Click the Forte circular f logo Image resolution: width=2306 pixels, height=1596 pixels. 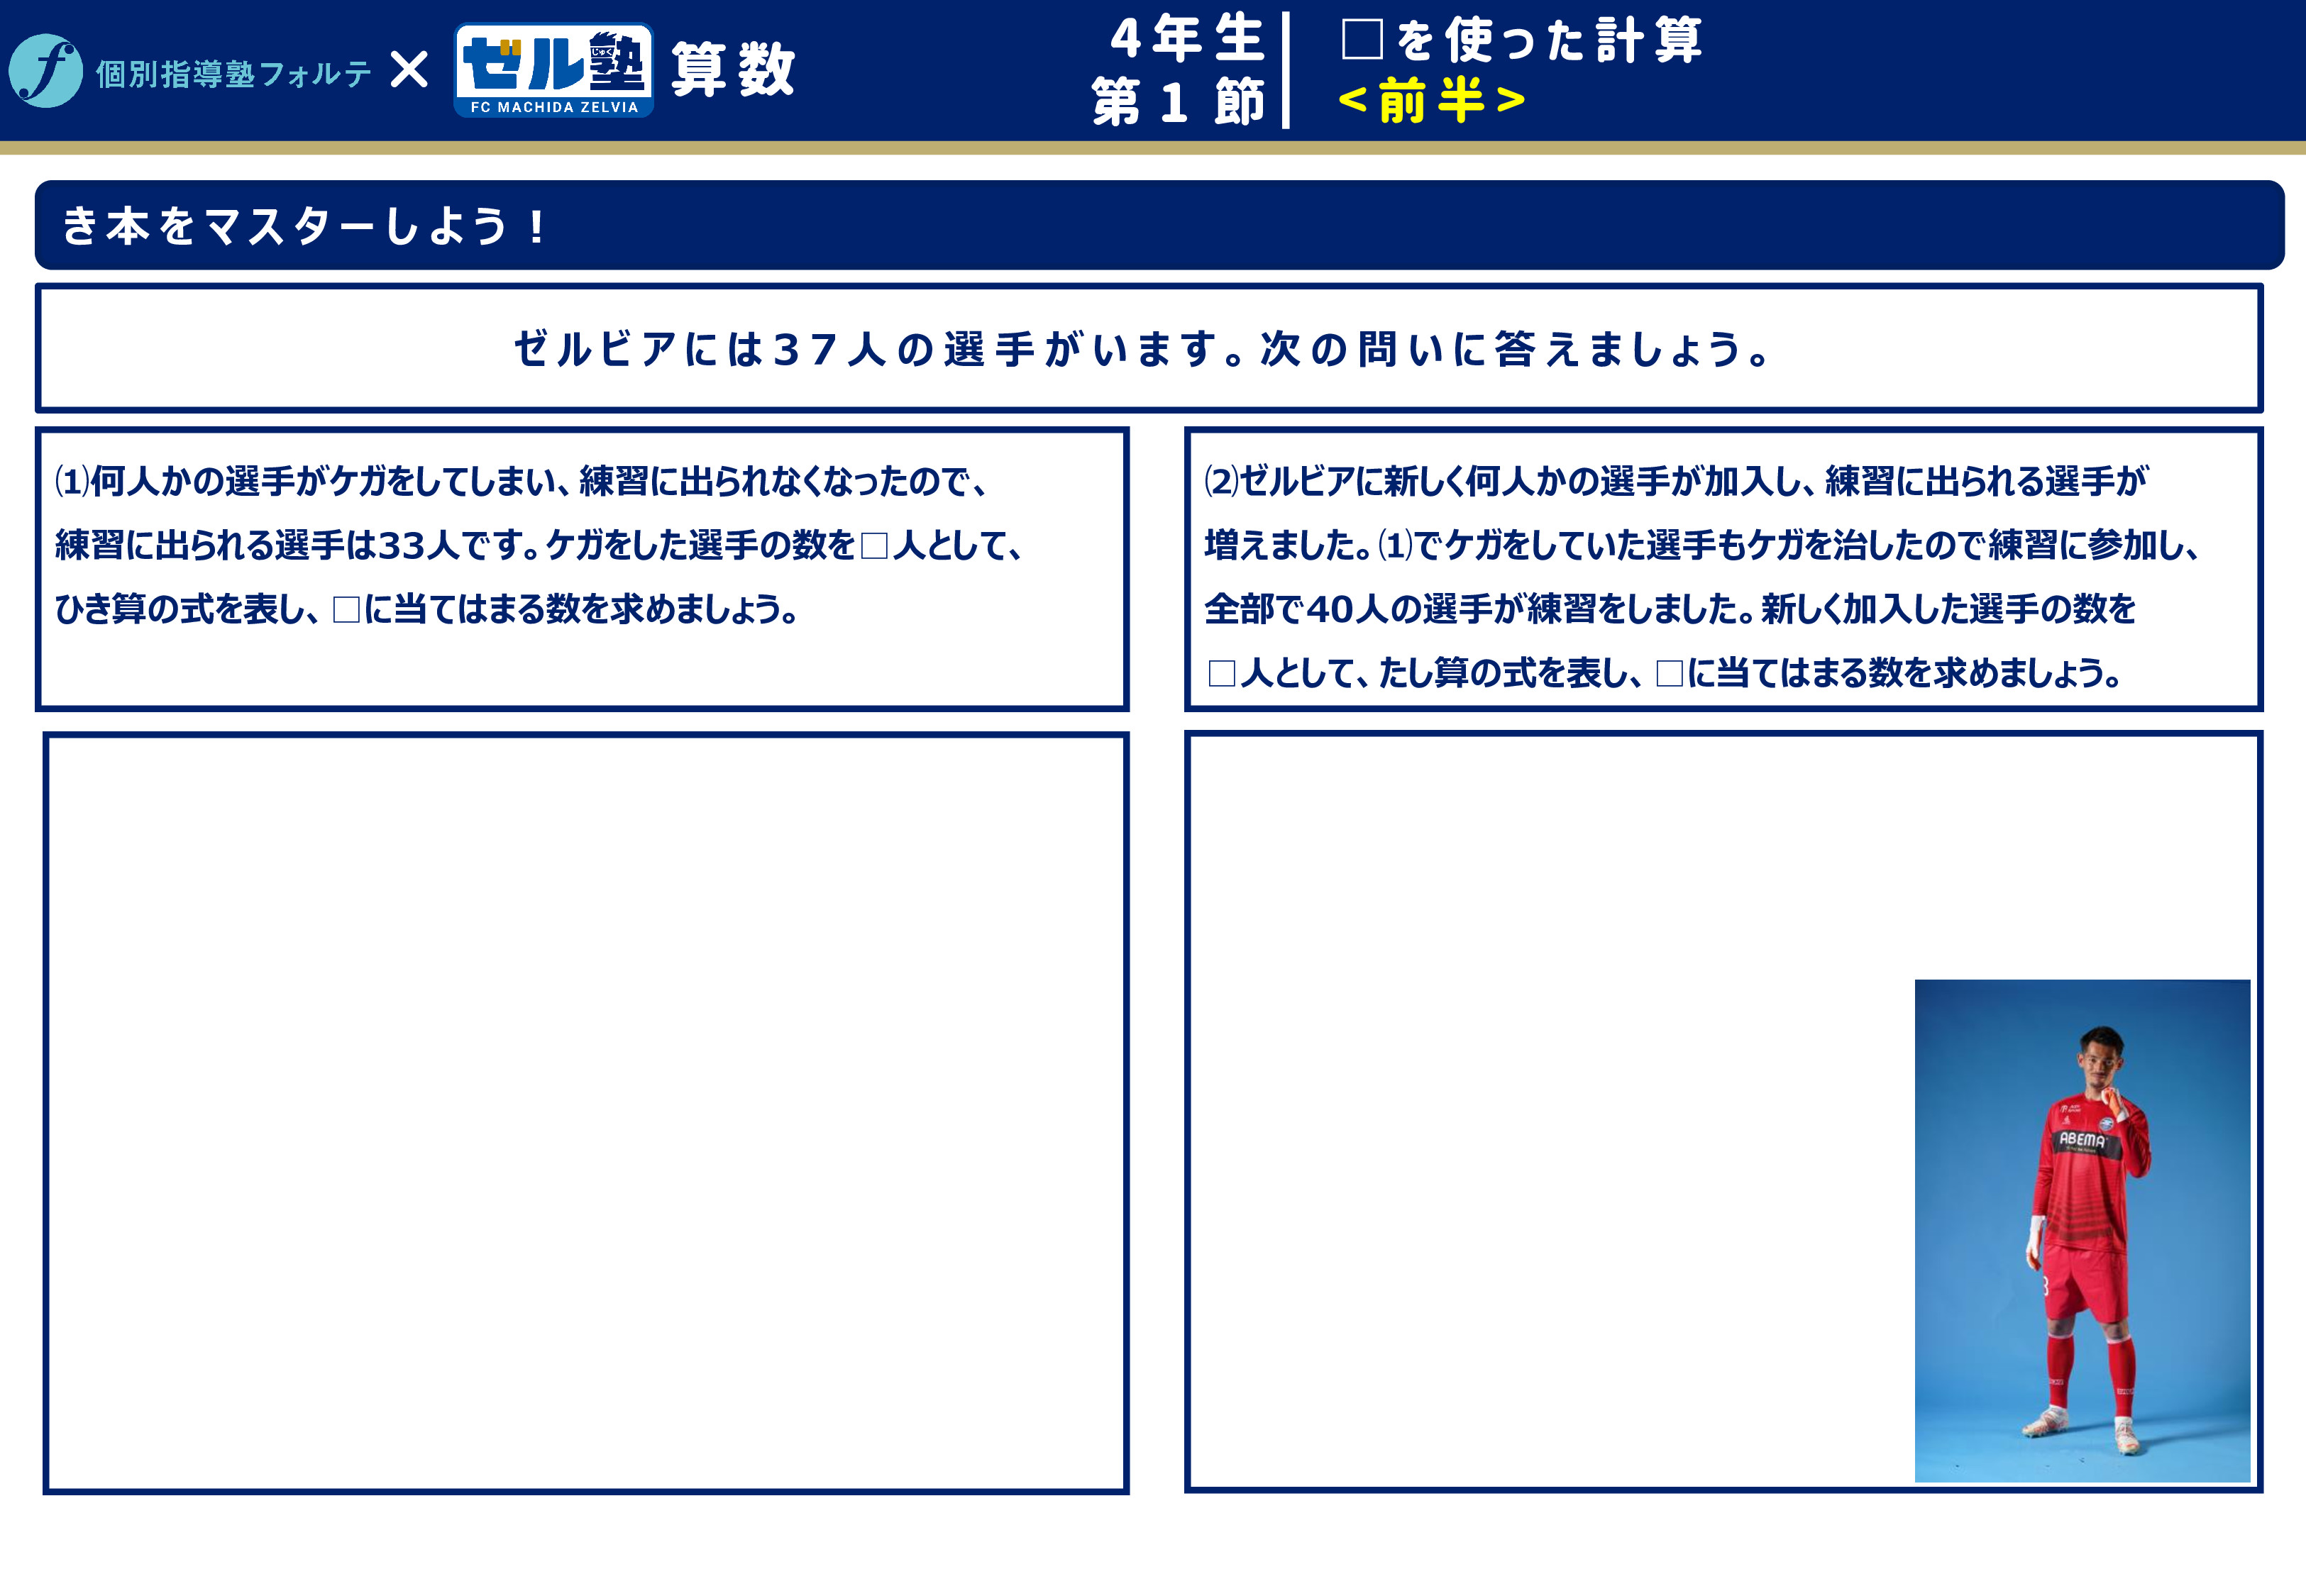coord(45,71)
